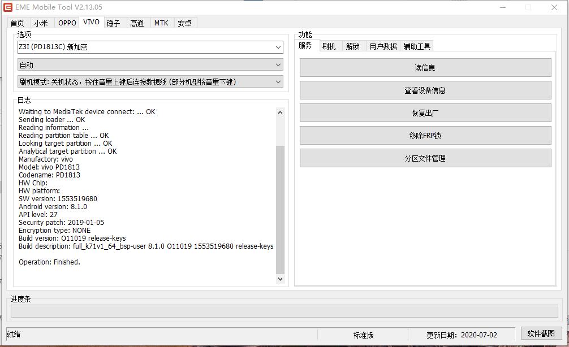
Task: Click the log scrollbar down arrow
Action: 280,279
